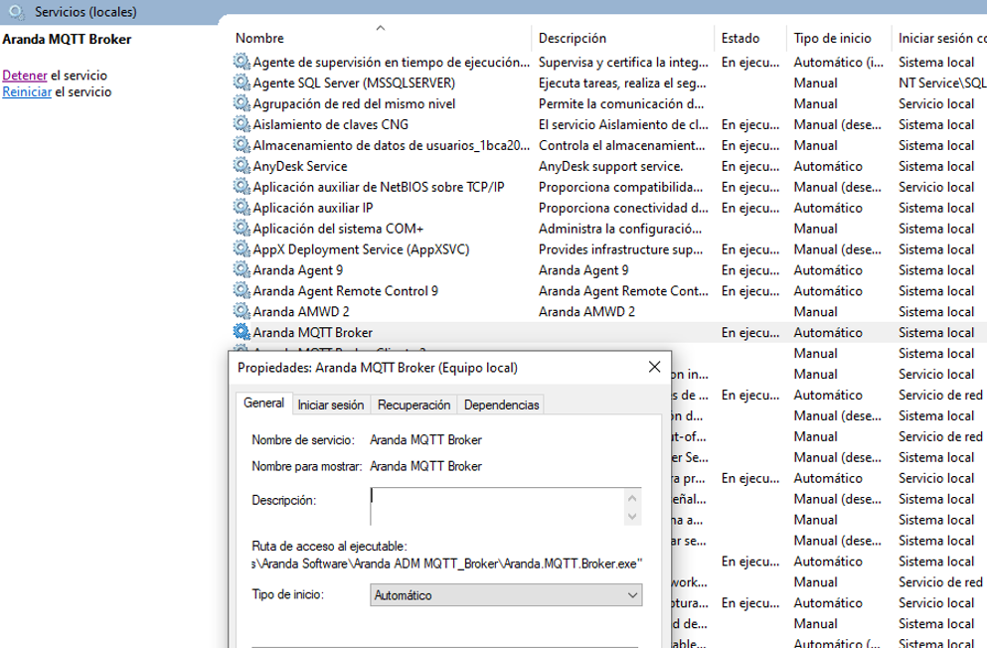Open the Recuperación tab
This screenshot has width=987, height=648.
coord(414,405)
